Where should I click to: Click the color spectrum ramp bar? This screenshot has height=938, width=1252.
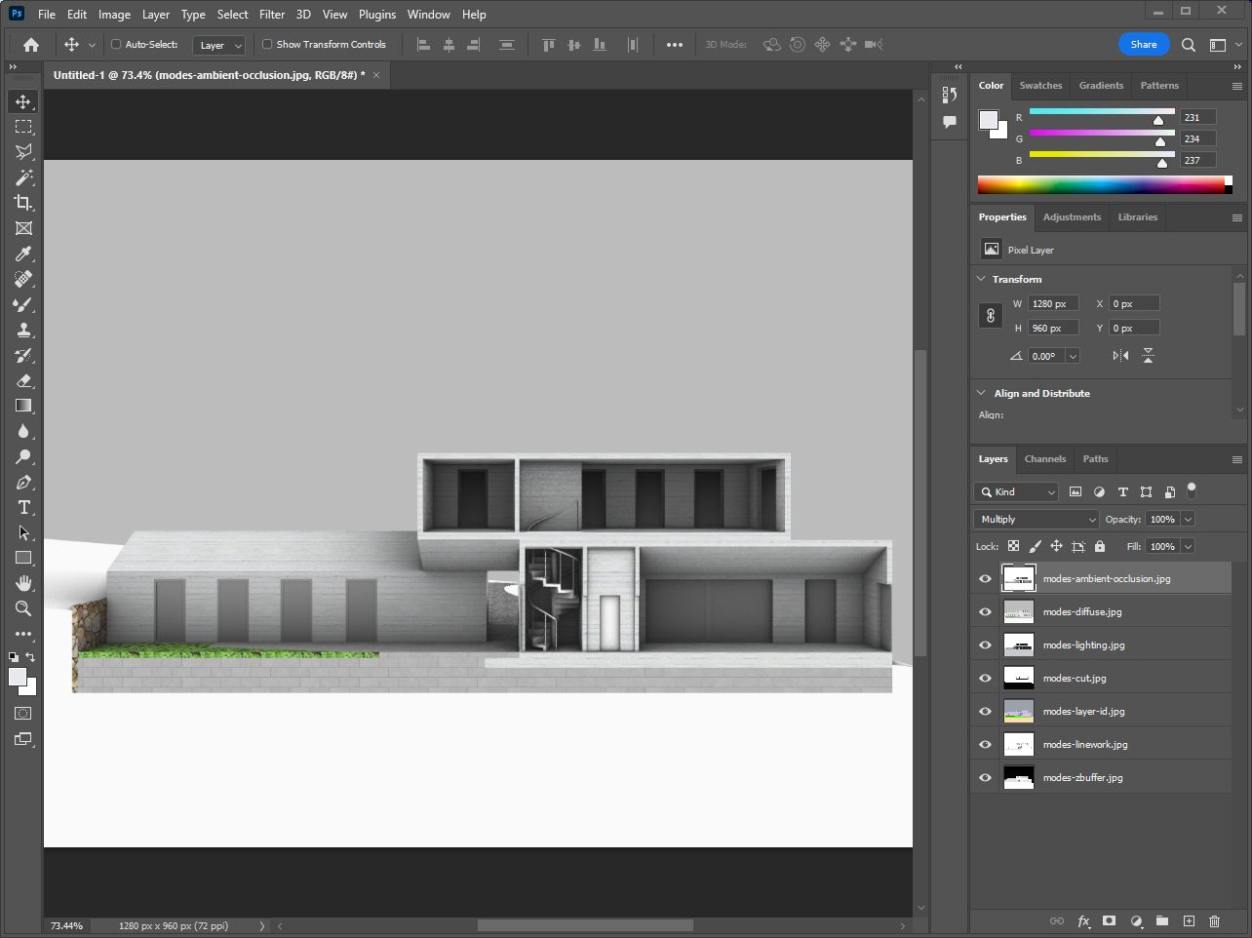coord(1100,185)
